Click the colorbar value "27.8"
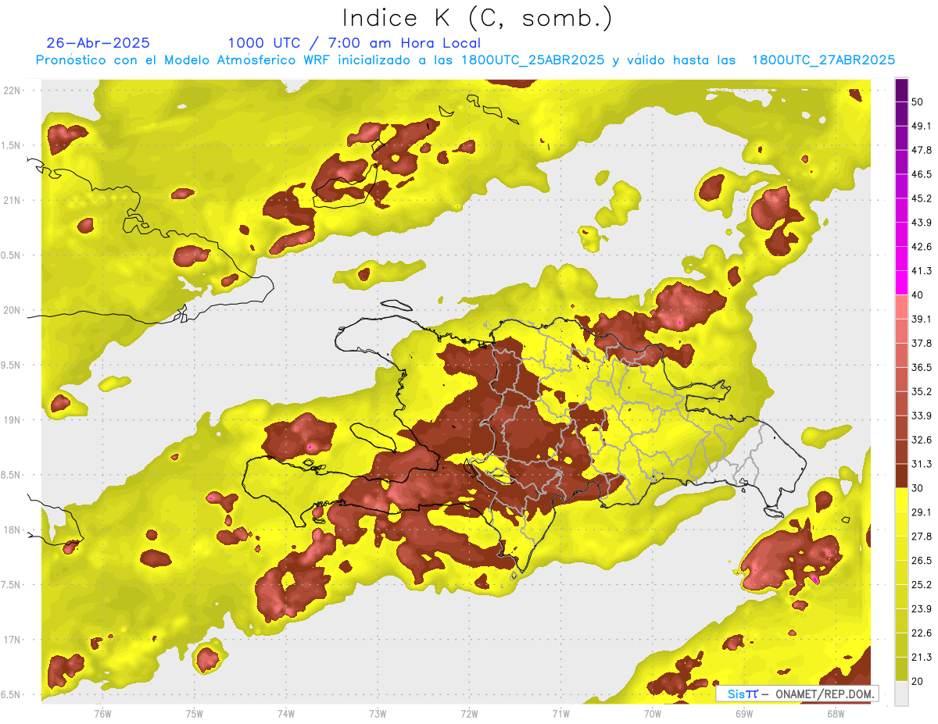Viewport: 938px width, 724px height. (x=922, y=537)
